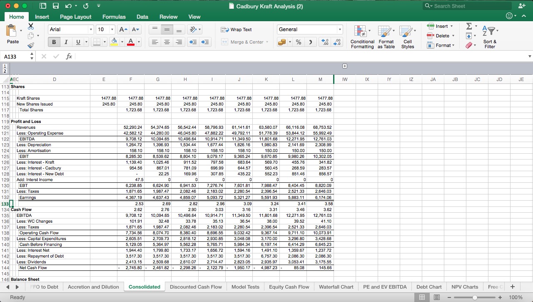Open Cell Styles gallery
The height and width of the screenshot is (302, 533).
pos(407,37)
